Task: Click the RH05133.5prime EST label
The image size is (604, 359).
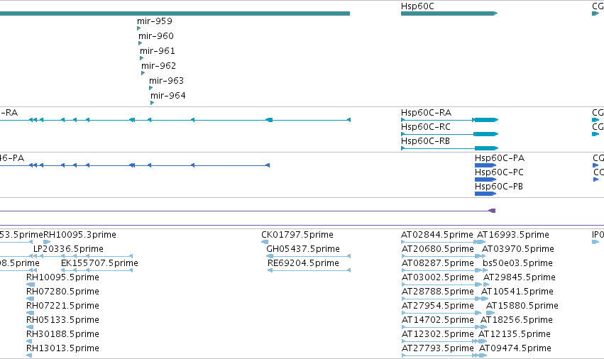Action: (x=62, y=320)
